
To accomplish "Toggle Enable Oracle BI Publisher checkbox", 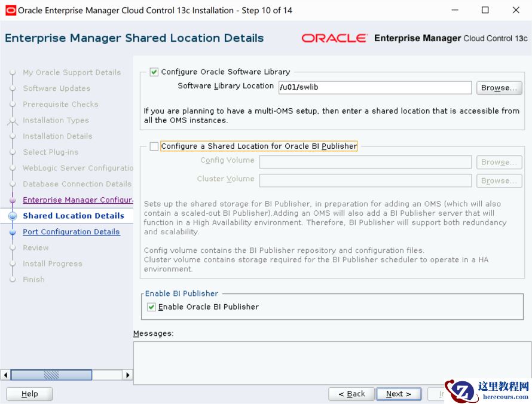I will tap(151, 307).
